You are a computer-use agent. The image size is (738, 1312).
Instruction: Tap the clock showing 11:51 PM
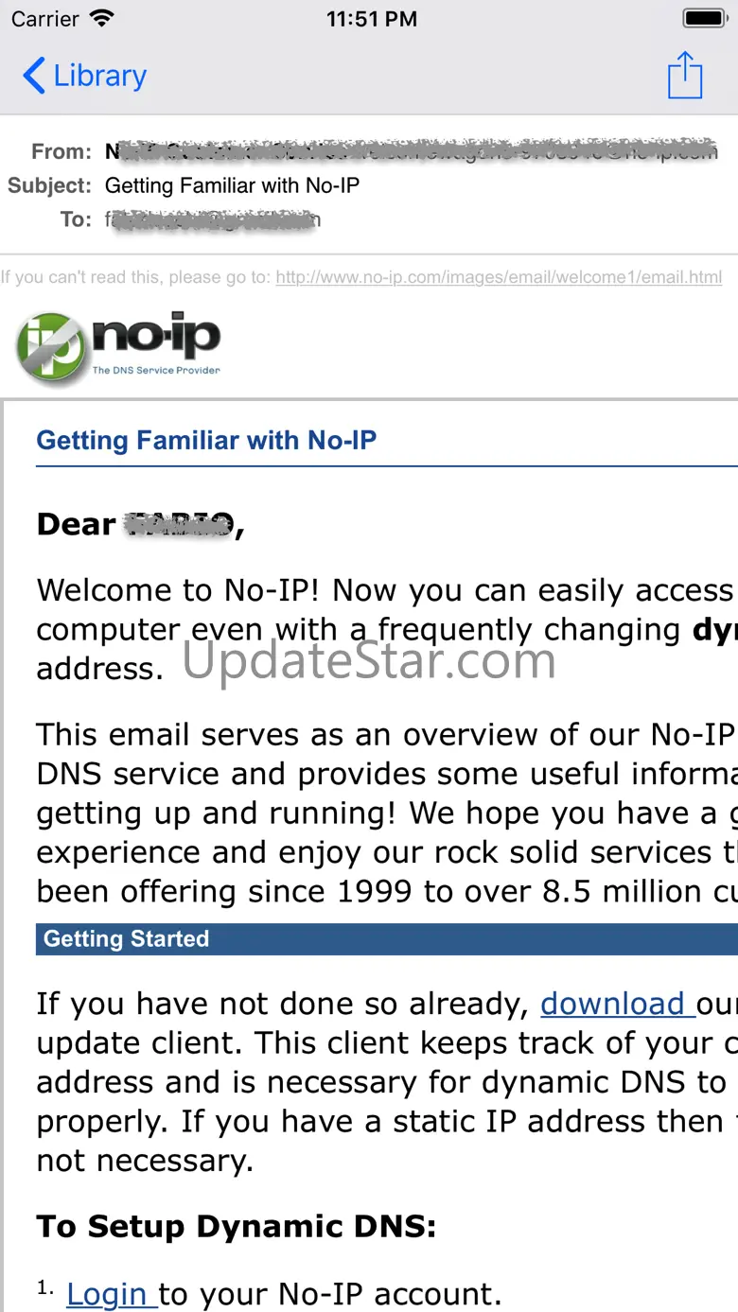click(x=371, y=18)
